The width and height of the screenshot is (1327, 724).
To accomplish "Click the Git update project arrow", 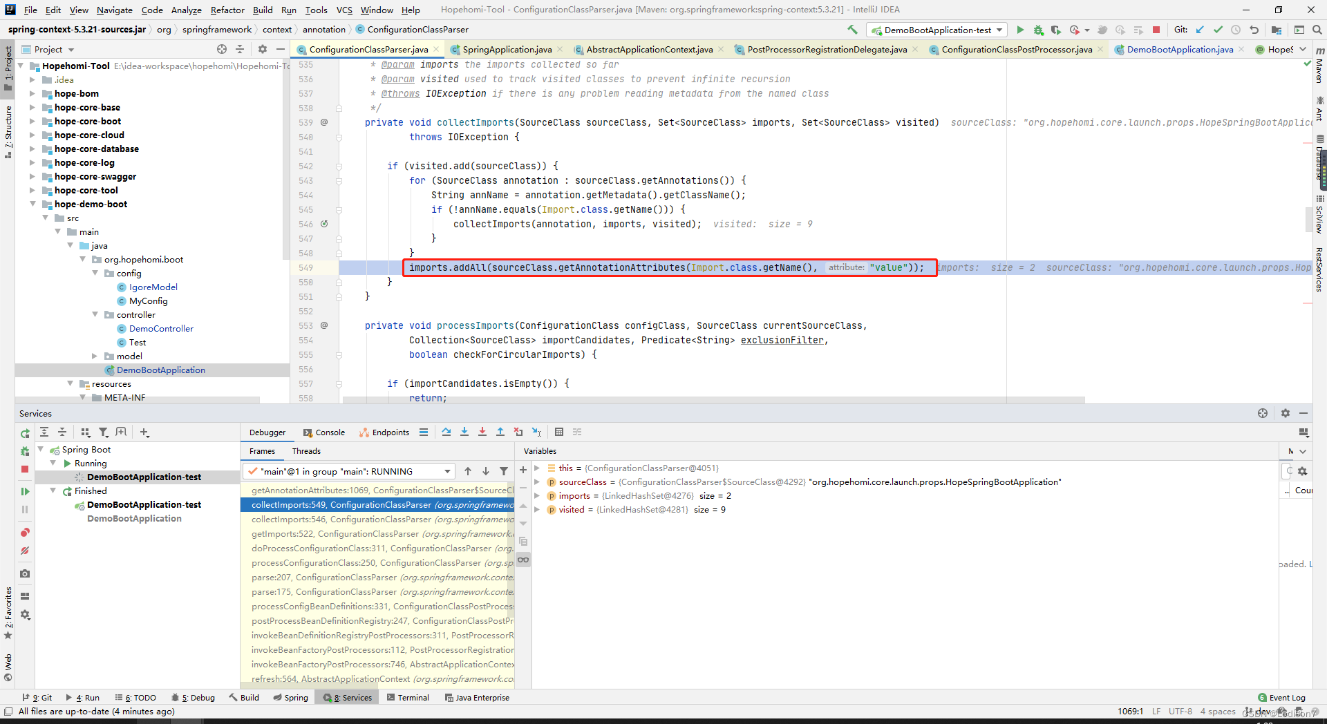I will [1200, 30].
